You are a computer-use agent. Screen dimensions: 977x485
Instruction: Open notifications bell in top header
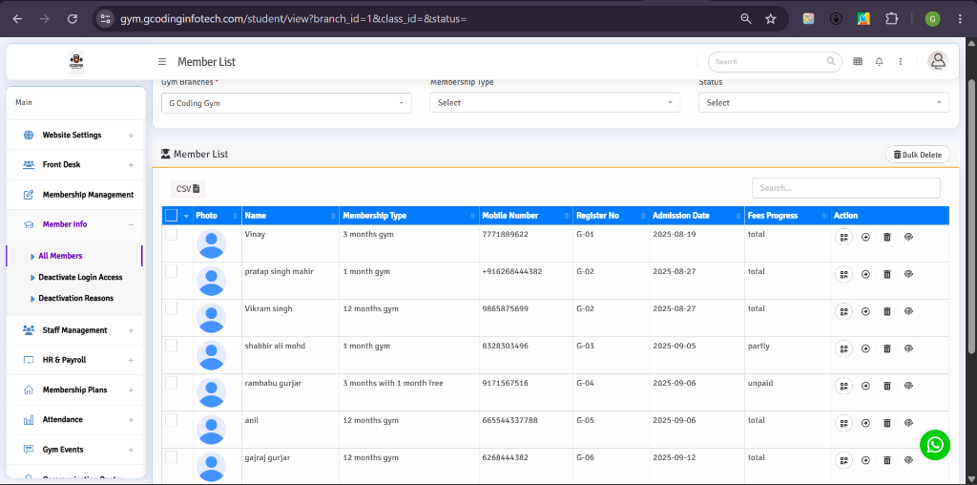click(879, 62)
